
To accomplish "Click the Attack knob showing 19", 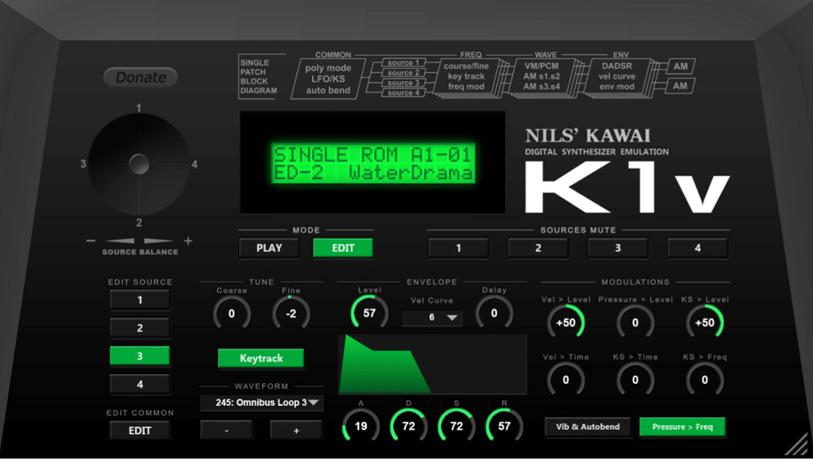I will [361, 427].
